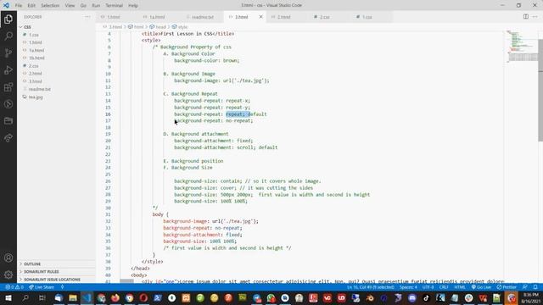Open Firefox from the taskbar
This screenshot has height=305, width=543.
[115, 297]
